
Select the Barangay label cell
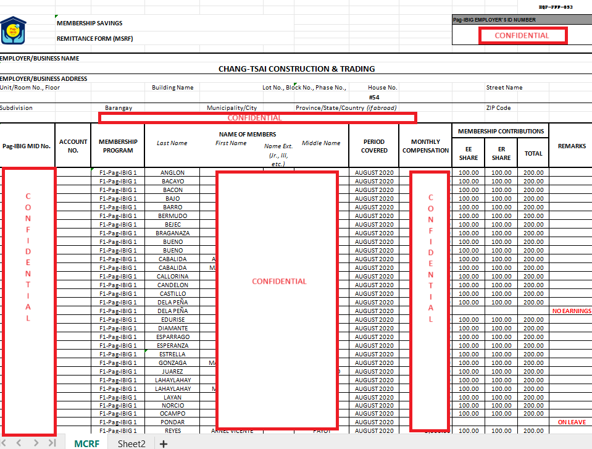pos(119,107)
